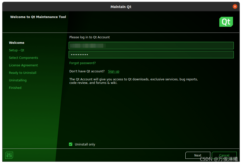Select the Finished step
242x164 pixels.
15,88
